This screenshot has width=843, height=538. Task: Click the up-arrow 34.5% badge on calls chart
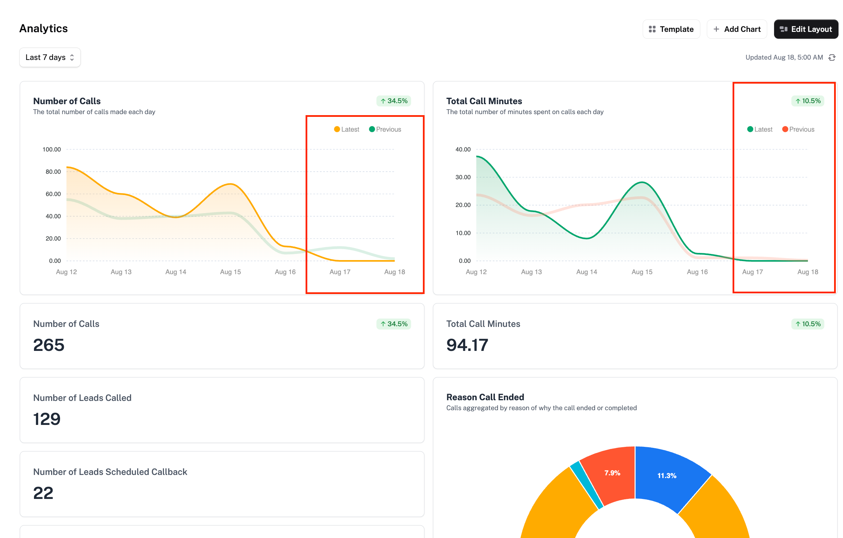click(393, 101)
